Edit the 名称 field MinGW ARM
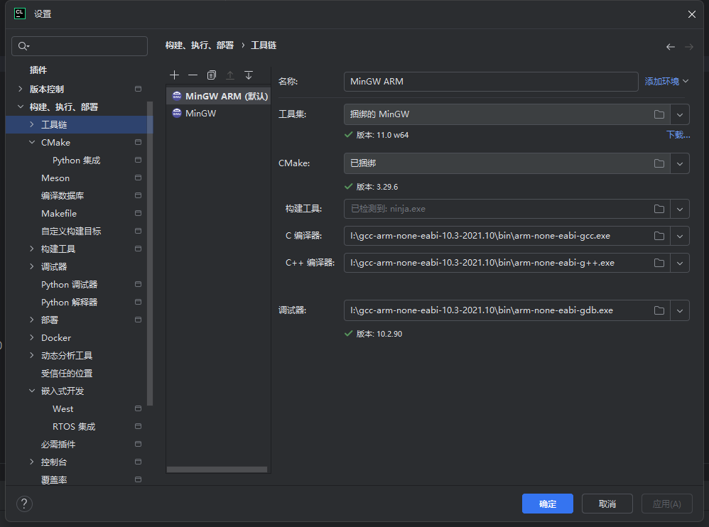This screenshot has height=527, width=709. [x=491, y=82]
